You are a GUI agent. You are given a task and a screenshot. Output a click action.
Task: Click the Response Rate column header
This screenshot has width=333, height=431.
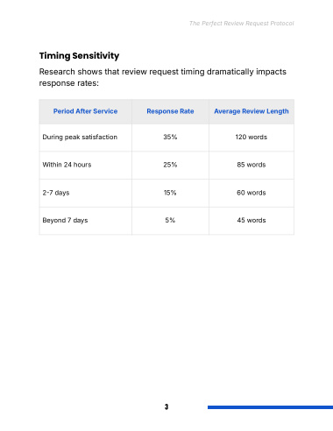pos(170,111)
